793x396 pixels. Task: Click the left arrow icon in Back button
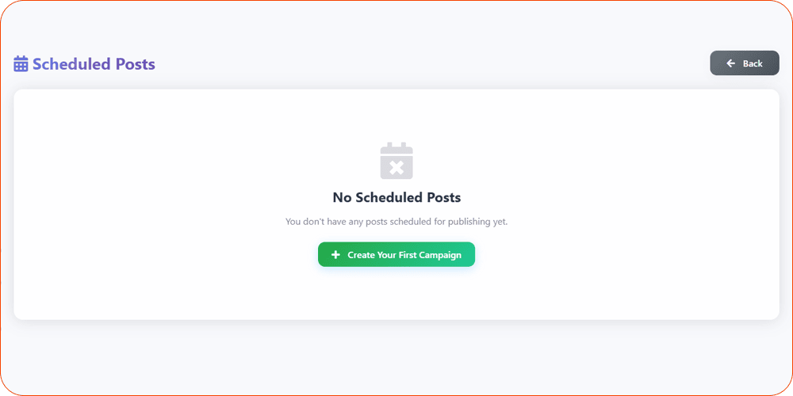click(731, 63)
